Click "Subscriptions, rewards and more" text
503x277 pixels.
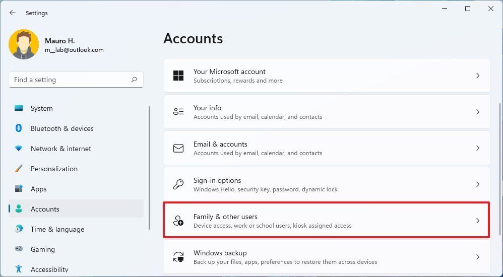238,81
